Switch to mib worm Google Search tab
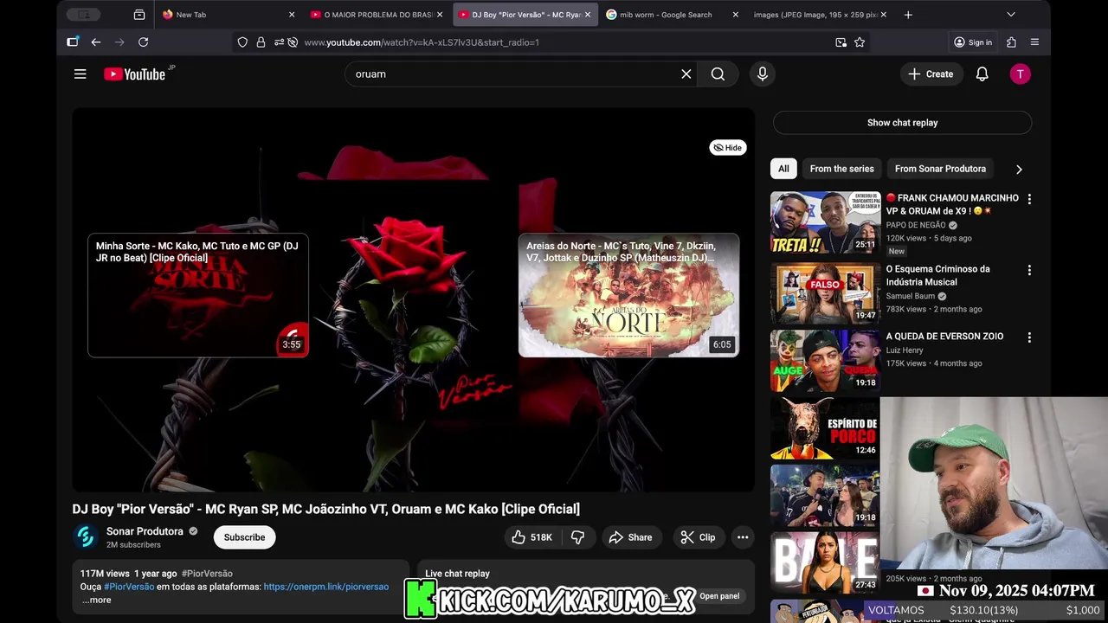Screen dimensions: 1108x623 (x=673, y=15)
